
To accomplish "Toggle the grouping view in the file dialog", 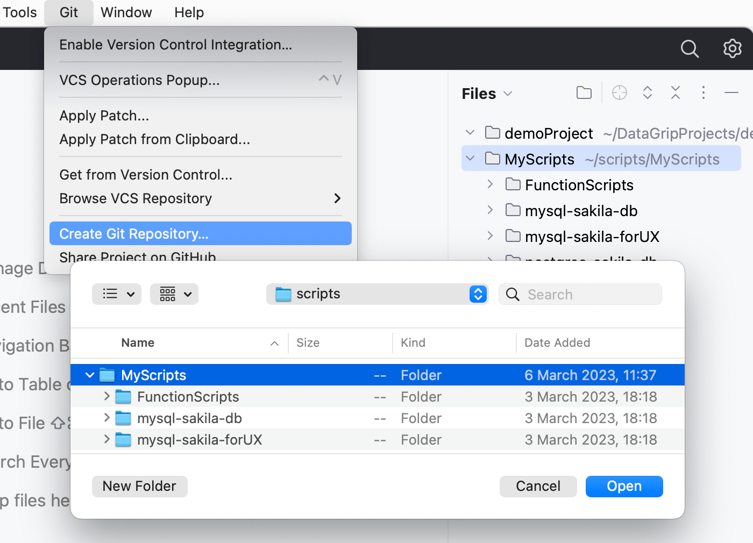I will 174,294.
